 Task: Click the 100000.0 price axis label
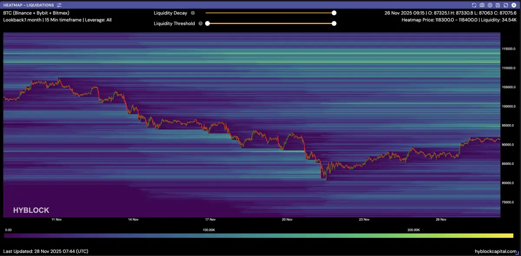(x=509, y=106)
